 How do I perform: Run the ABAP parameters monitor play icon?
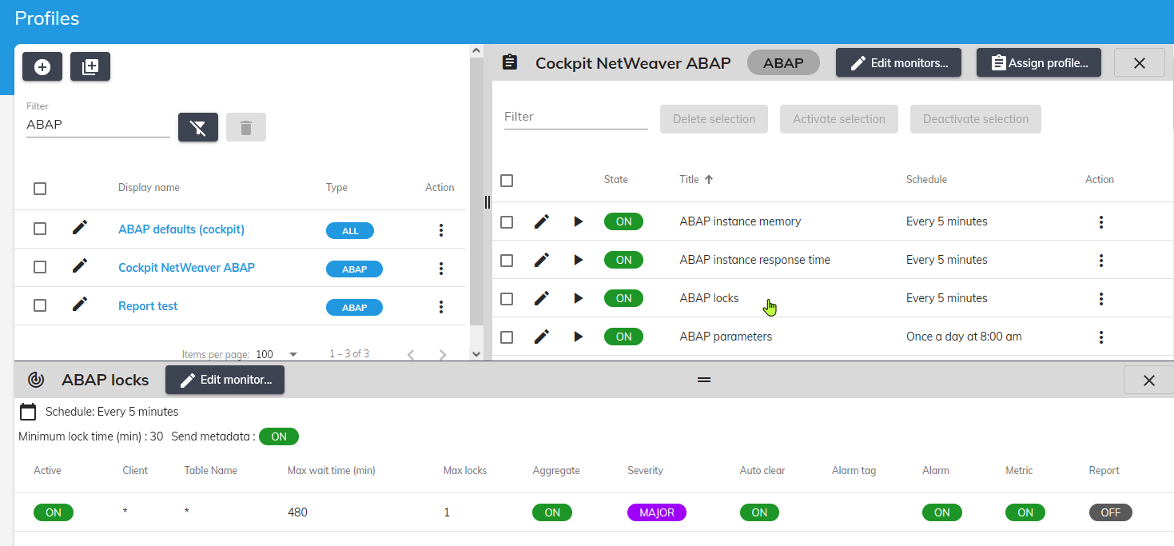pyautogui.click(x=579, y=337)
